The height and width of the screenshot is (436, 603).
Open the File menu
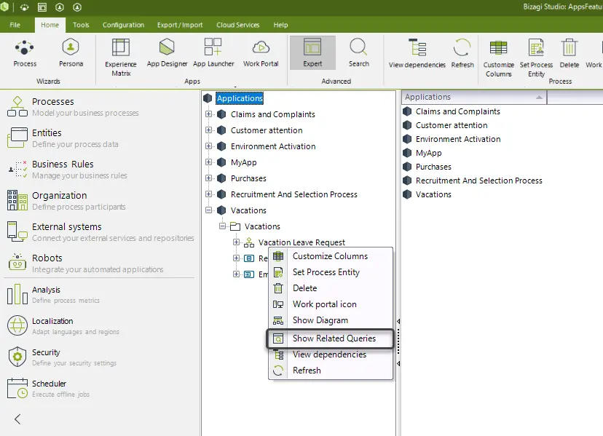click(15, 25)
